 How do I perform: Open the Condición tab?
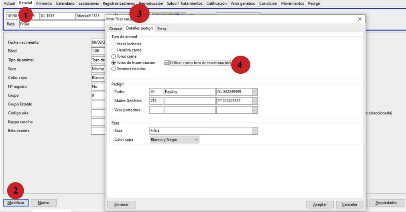point(268,3)
